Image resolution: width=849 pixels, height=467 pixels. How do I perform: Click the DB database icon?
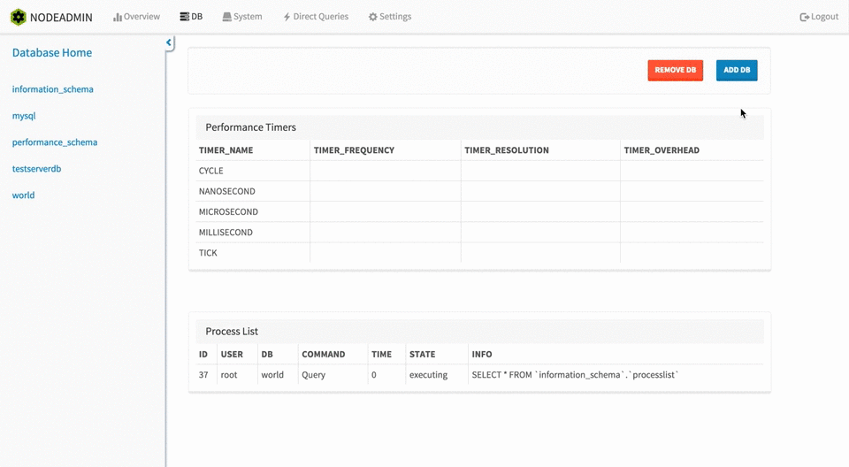184,17
